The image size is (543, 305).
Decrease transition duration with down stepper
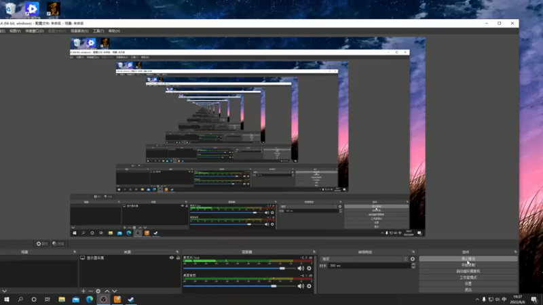click(x=413, y=267)
